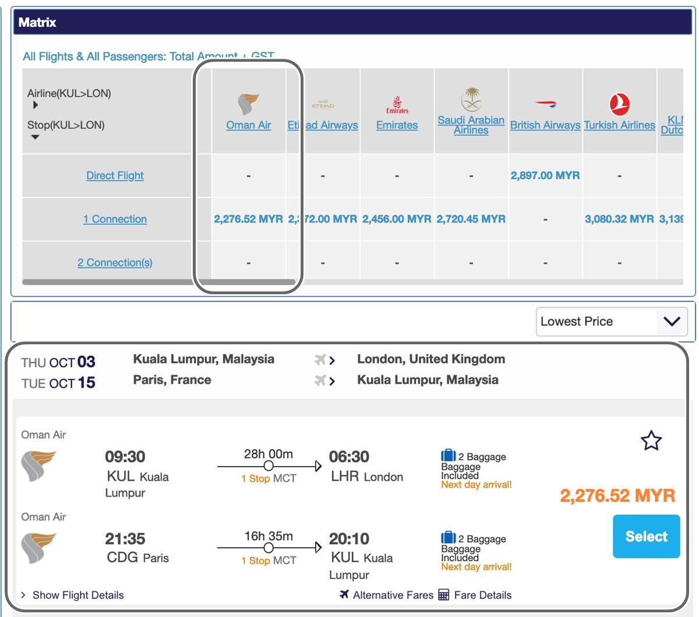The height and width of the screenshot is (617, 699).
Task: Click the 28h 00m duration label
Action: tap(269, 454)
